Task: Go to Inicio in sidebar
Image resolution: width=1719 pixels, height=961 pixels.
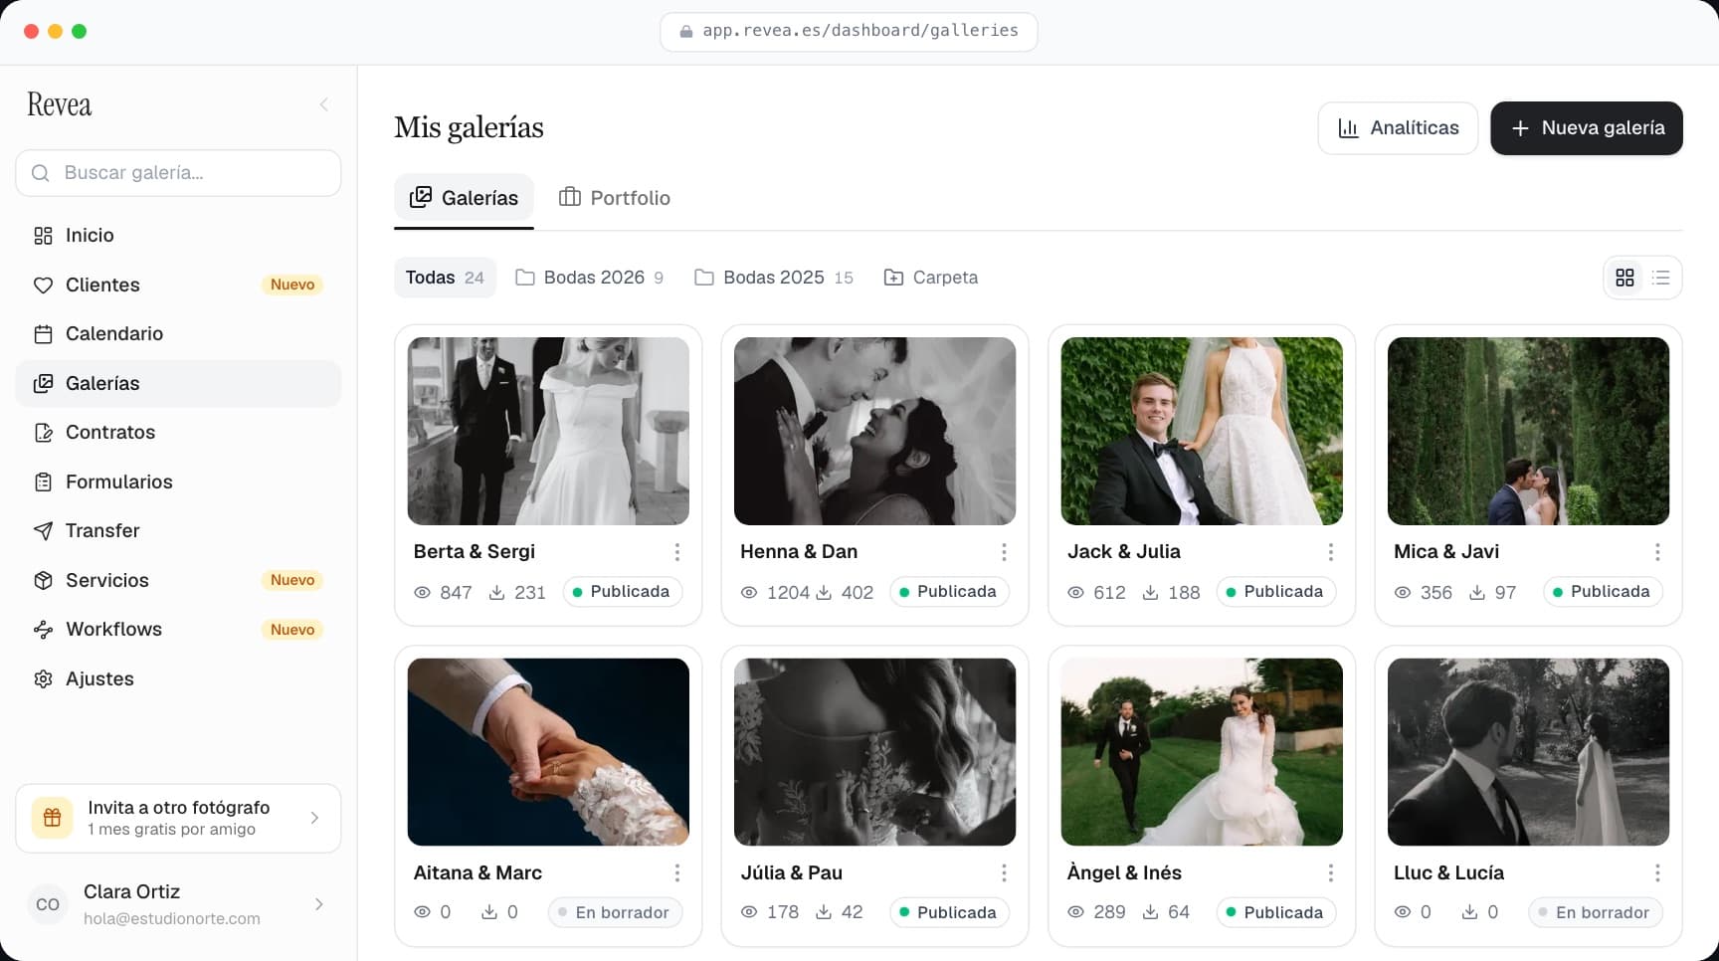Action: pyautogui.click(x=178, y=236)
